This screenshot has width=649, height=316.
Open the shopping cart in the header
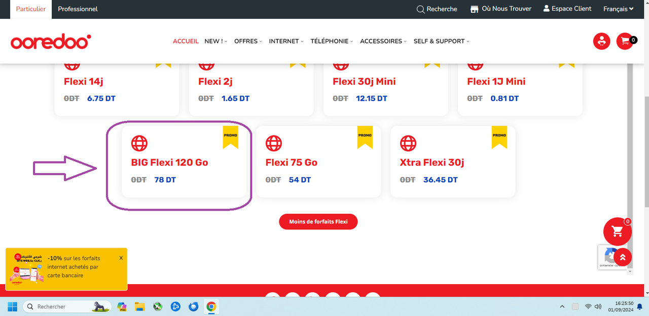click(x=625, y=42)
